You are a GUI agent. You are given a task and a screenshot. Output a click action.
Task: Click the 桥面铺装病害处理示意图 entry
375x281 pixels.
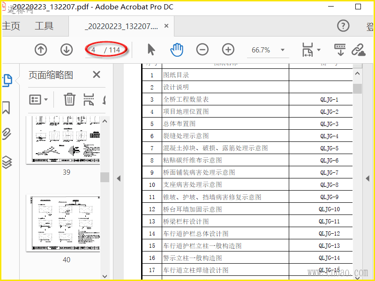199,172
